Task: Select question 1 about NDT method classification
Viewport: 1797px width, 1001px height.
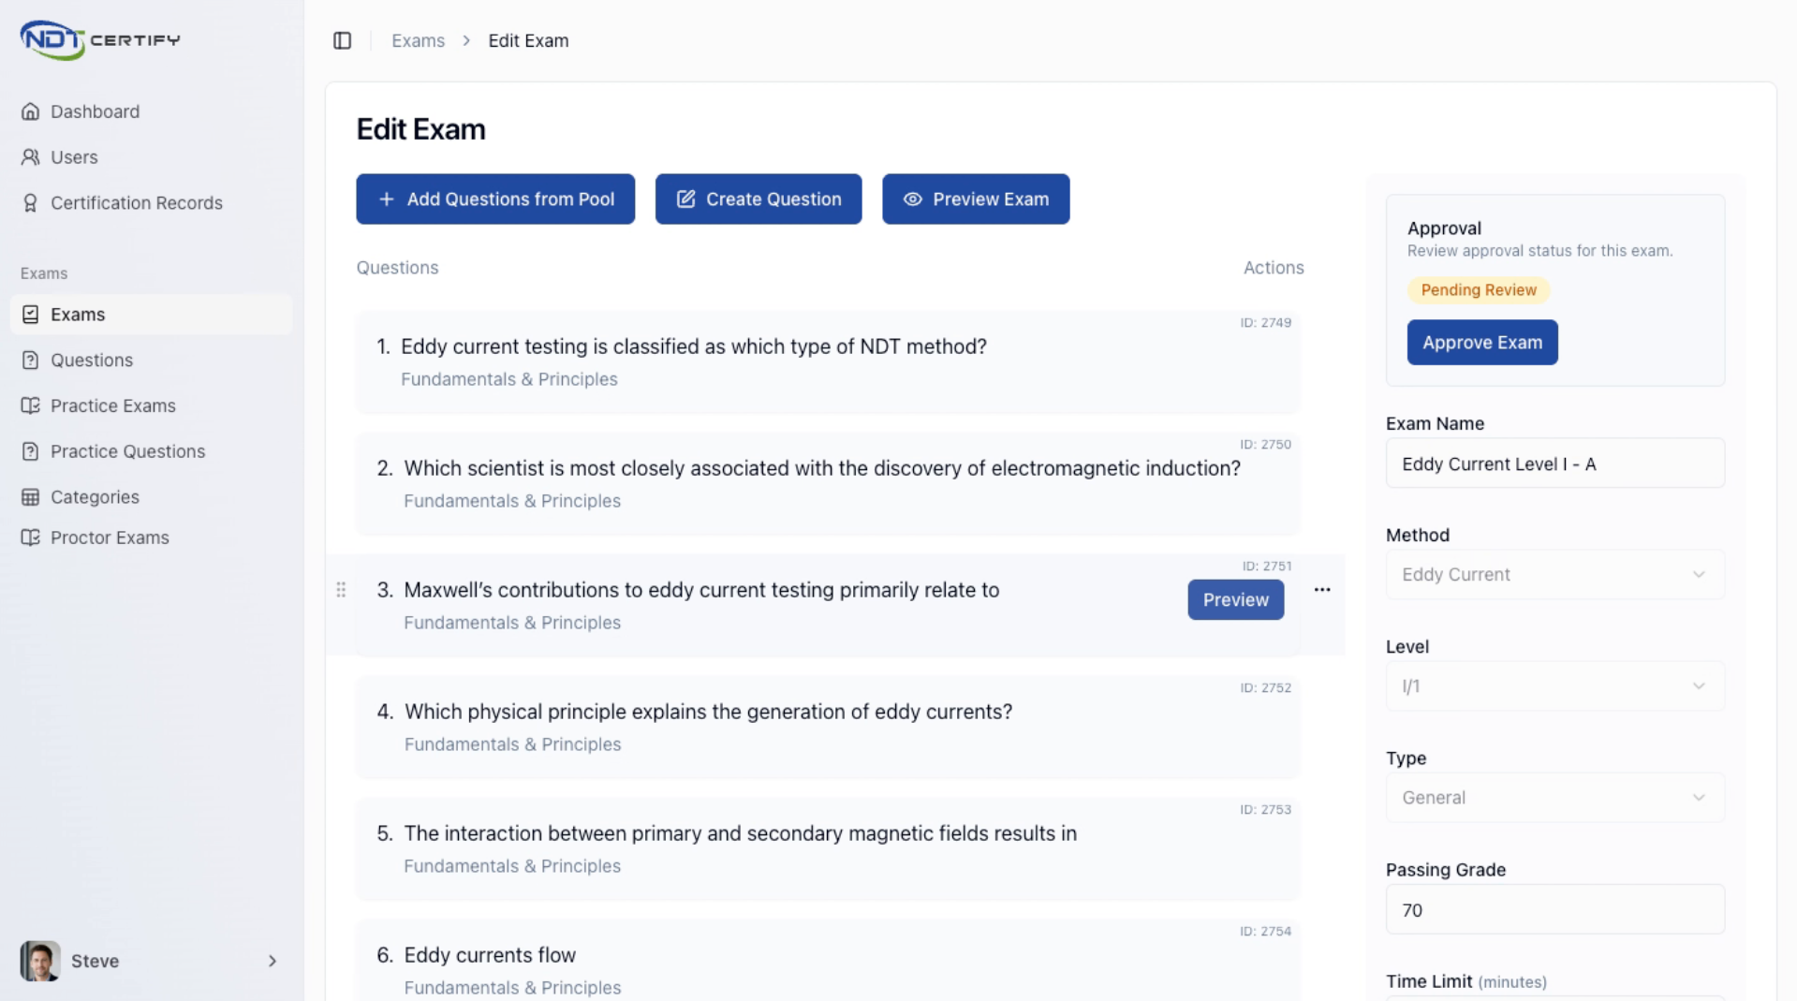Action: pyautogui.click(x=828, y=362)
